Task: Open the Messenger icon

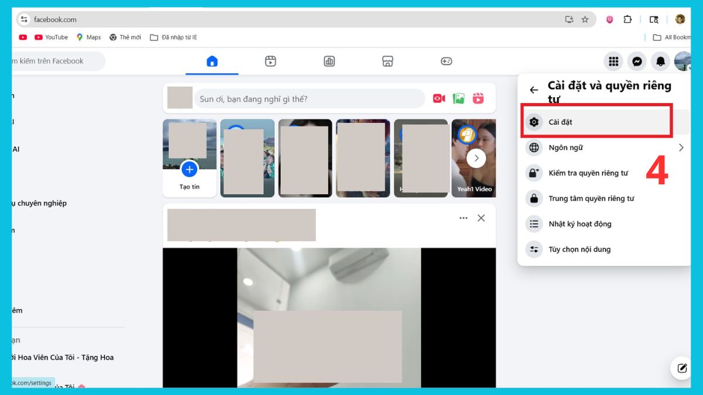Action: click(637, 61)
